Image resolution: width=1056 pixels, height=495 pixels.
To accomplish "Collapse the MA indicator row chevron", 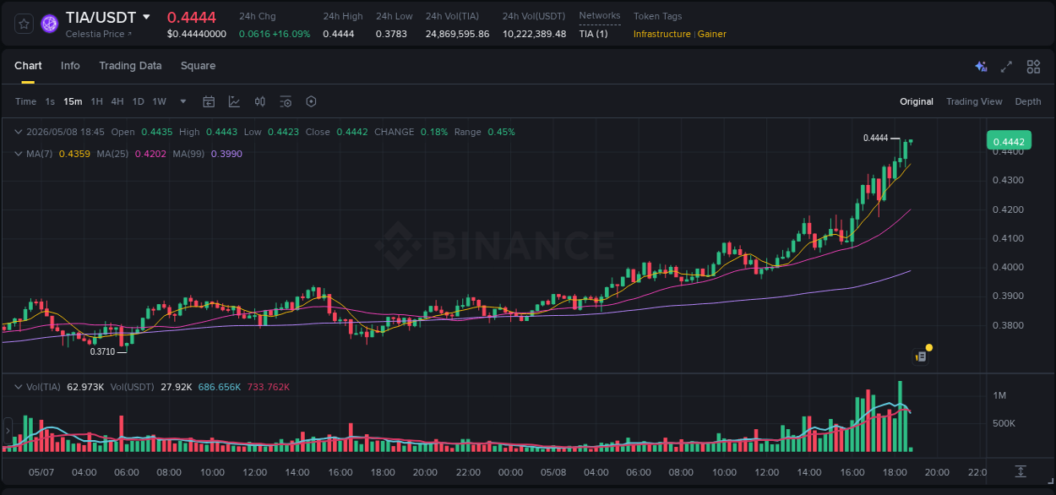I will pyautogui.click(x=19, y=154).
